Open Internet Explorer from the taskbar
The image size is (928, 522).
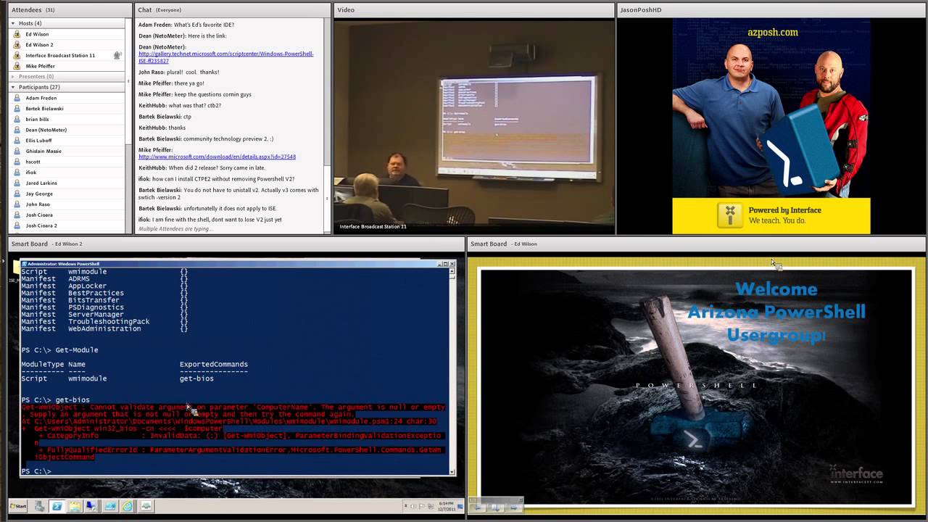(128, 506)
